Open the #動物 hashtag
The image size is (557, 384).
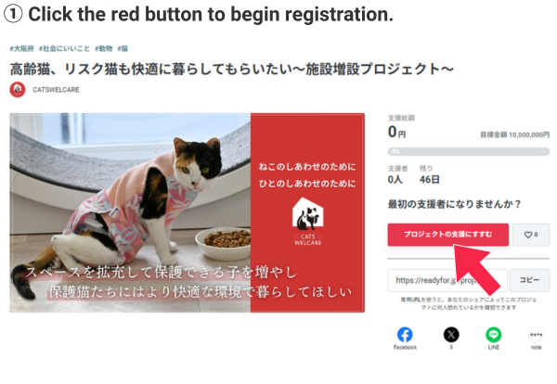tap(104, 48)
